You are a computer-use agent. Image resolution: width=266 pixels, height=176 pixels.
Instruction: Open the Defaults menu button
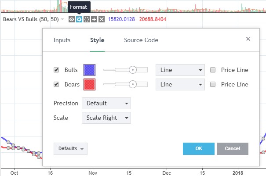71,149
